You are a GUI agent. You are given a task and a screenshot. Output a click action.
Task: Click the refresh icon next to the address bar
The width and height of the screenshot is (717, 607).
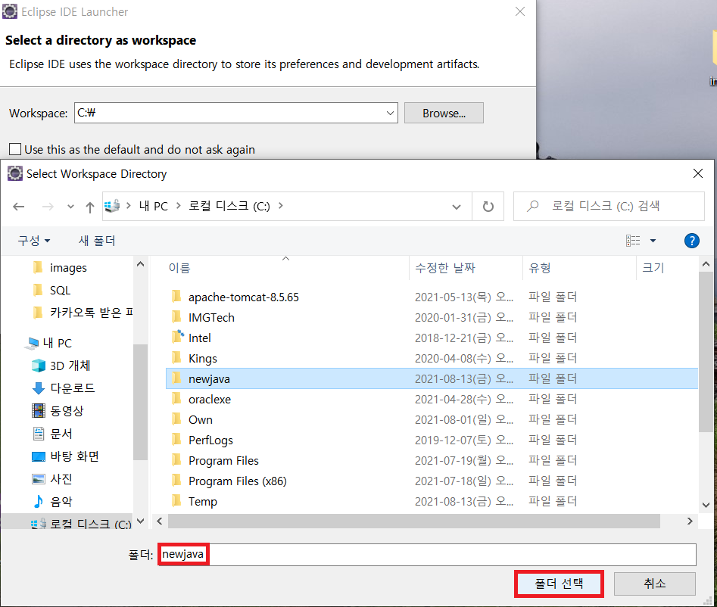pyautogui.click(x=488, y=207)
